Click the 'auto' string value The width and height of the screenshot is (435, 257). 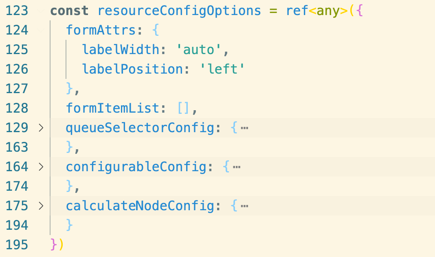[x=199, y=50]
